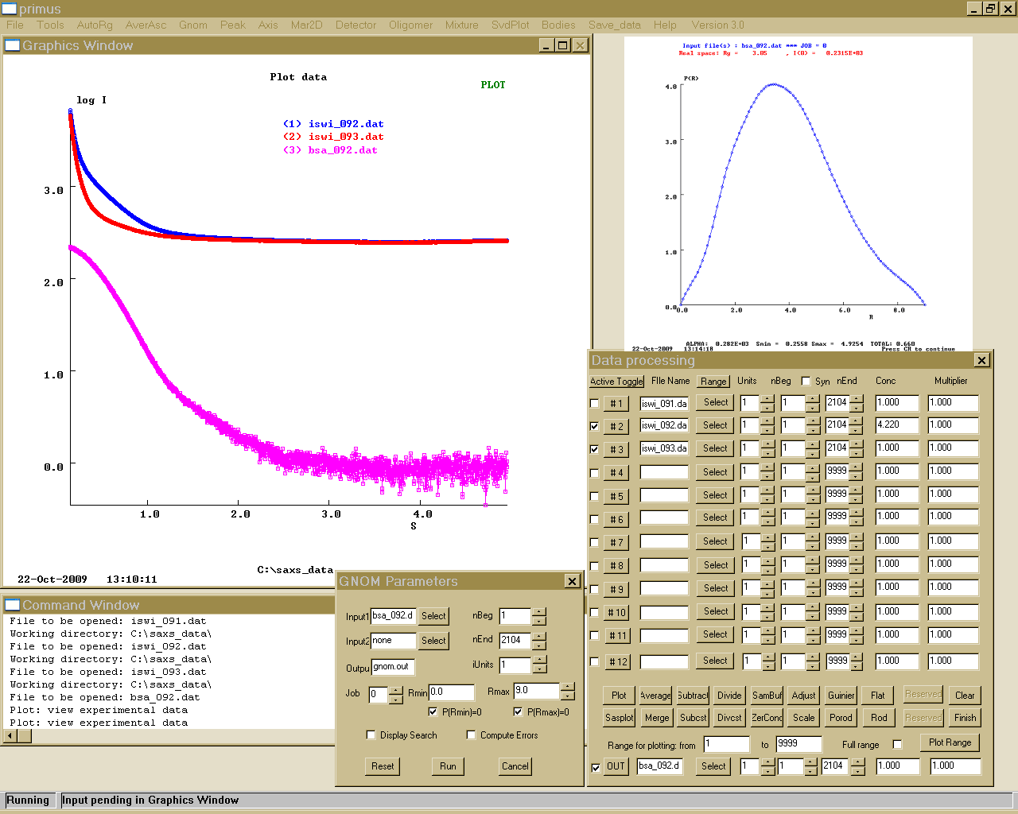Open the Tools menu
Viewport: 1018px width, 814px height.
pyautogui.click(x=50, y=25)
